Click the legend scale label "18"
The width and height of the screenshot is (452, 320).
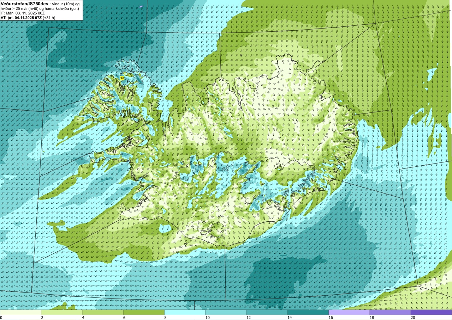(x=371, y=318)
